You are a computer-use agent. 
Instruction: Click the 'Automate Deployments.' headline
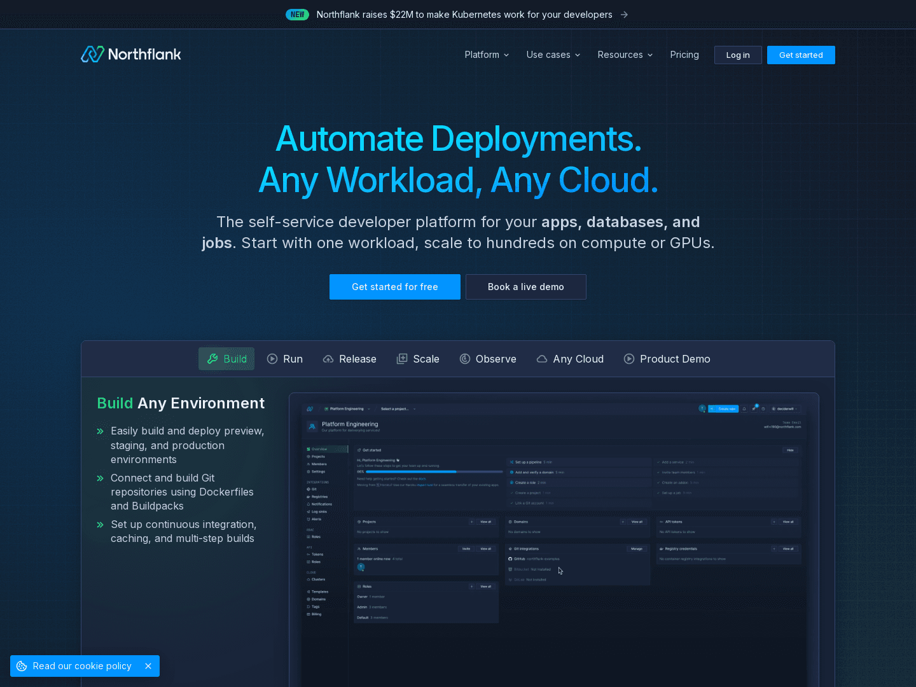(x=459, y=139)
